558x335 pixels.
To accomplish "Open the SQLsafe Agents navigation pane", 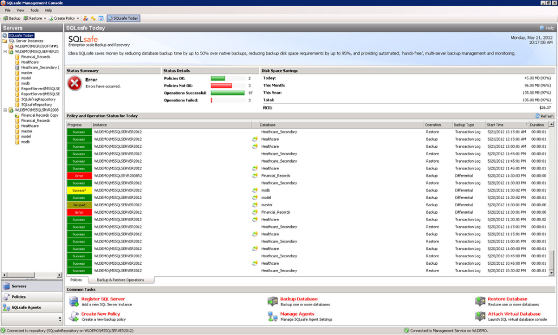I will [x=31, y=308].
